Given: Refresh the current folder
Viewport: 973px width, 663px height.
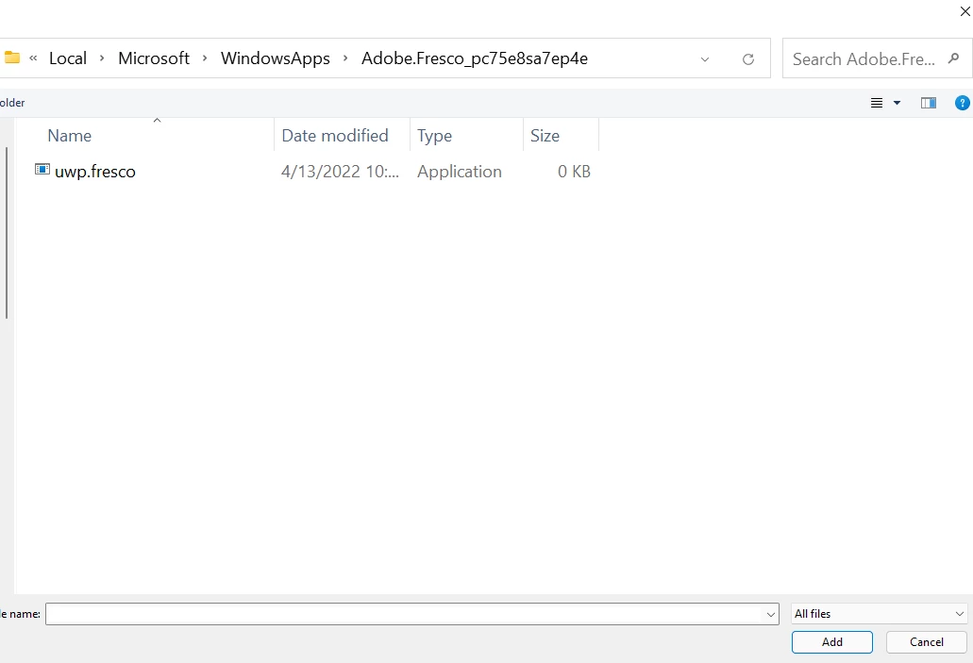Looking at the screenshot, I should (748, 58).
